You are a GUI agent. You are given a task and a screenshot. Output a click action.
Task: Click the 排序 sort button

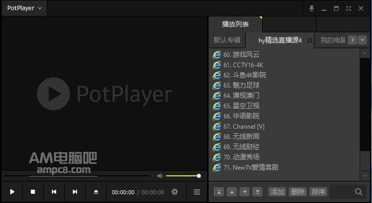point(318,192)
